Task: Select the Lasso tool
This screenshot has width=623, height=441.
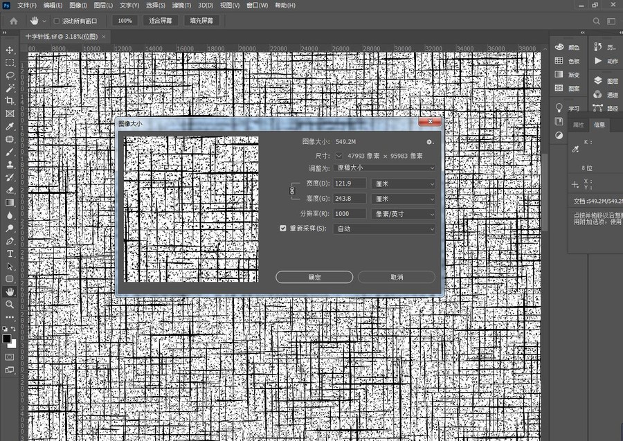Action: click(10, 75)
